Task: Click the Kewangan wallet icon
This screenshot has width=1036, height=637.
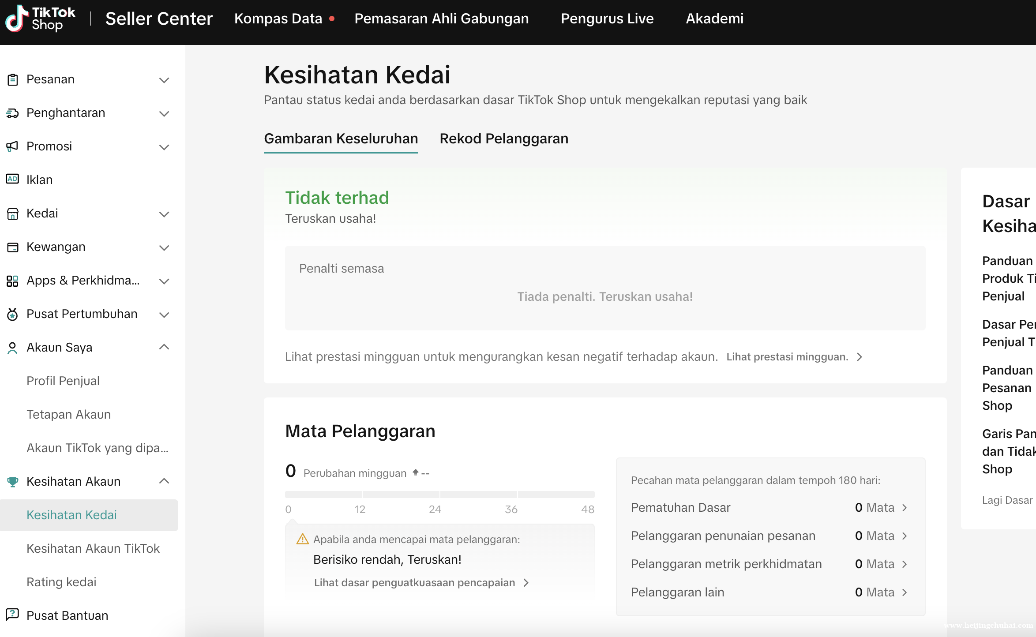Action: coord(13,247)
